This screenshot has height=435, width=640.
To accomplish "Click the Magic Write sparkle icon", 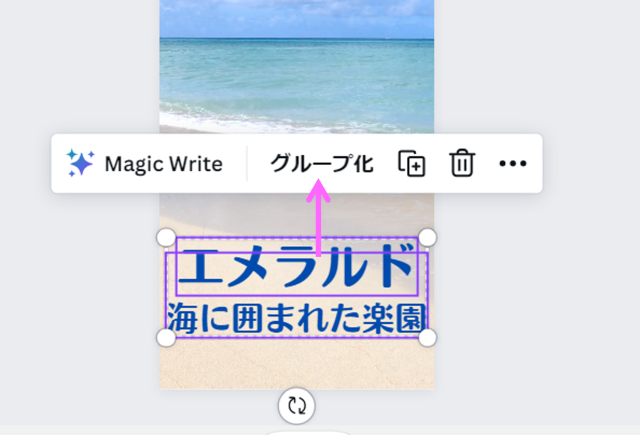I will tap(80, 164).
